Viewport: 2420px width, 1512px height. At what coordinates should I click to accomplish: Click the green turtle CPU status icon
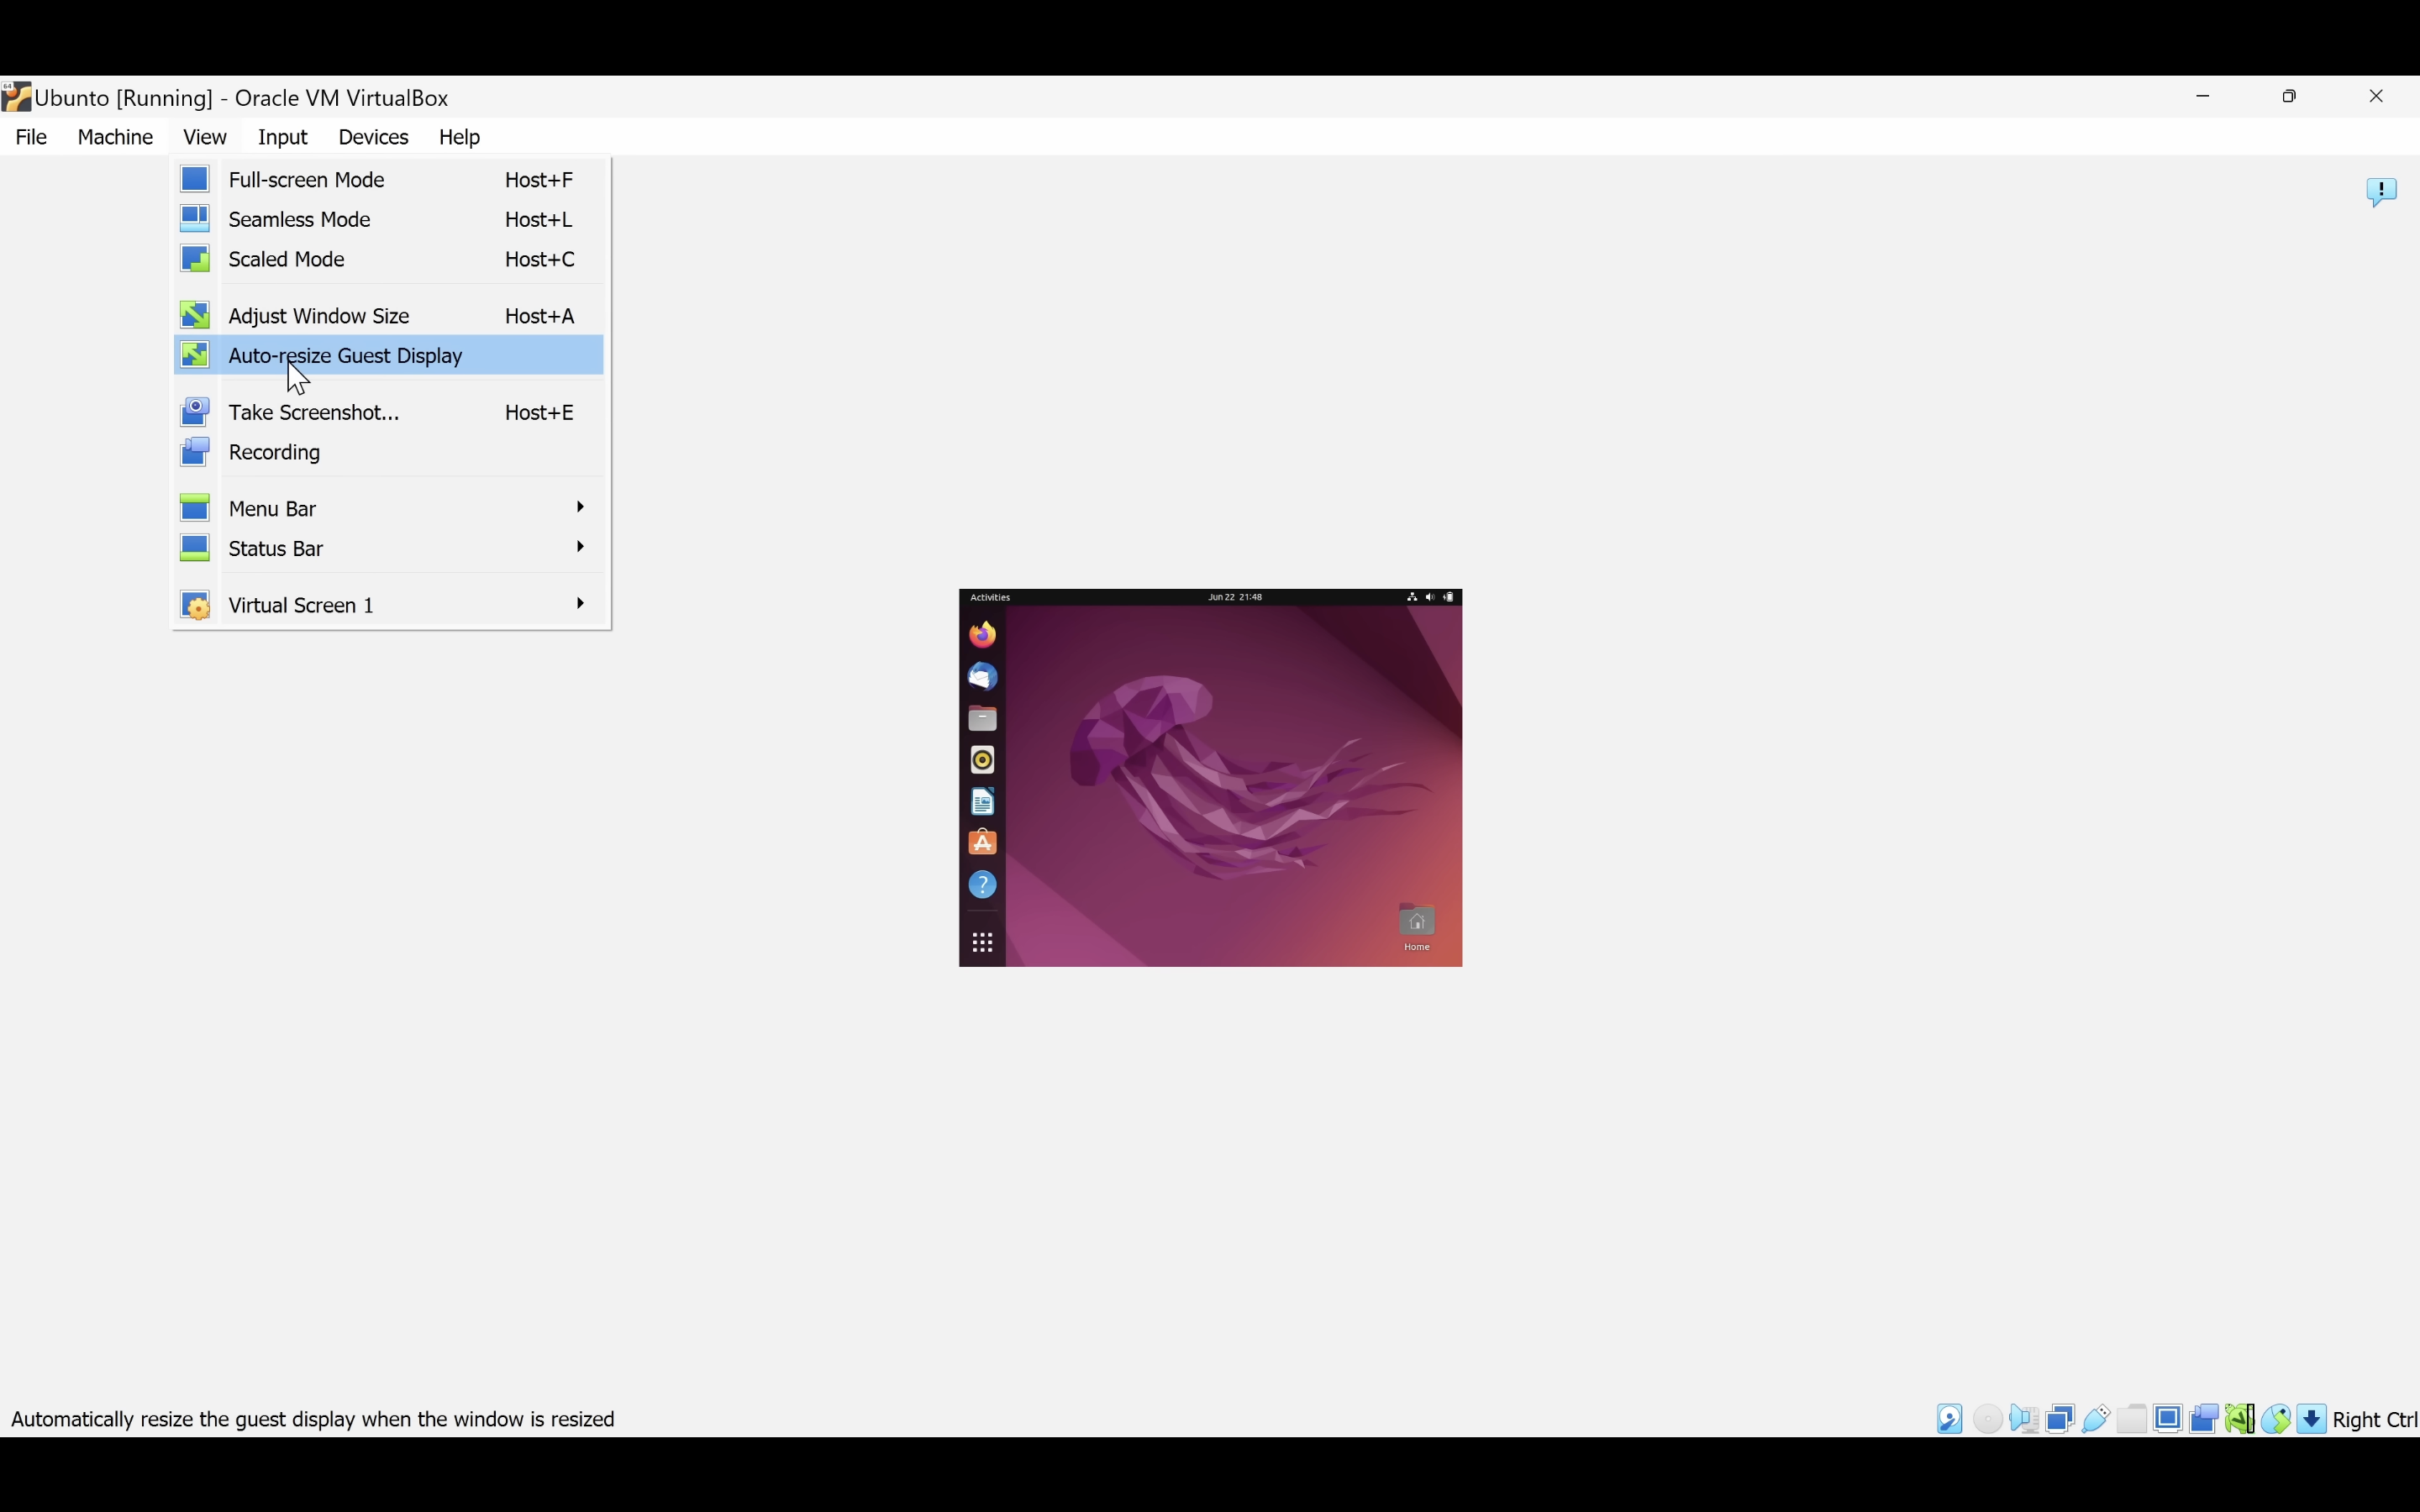[2240, 1419]
